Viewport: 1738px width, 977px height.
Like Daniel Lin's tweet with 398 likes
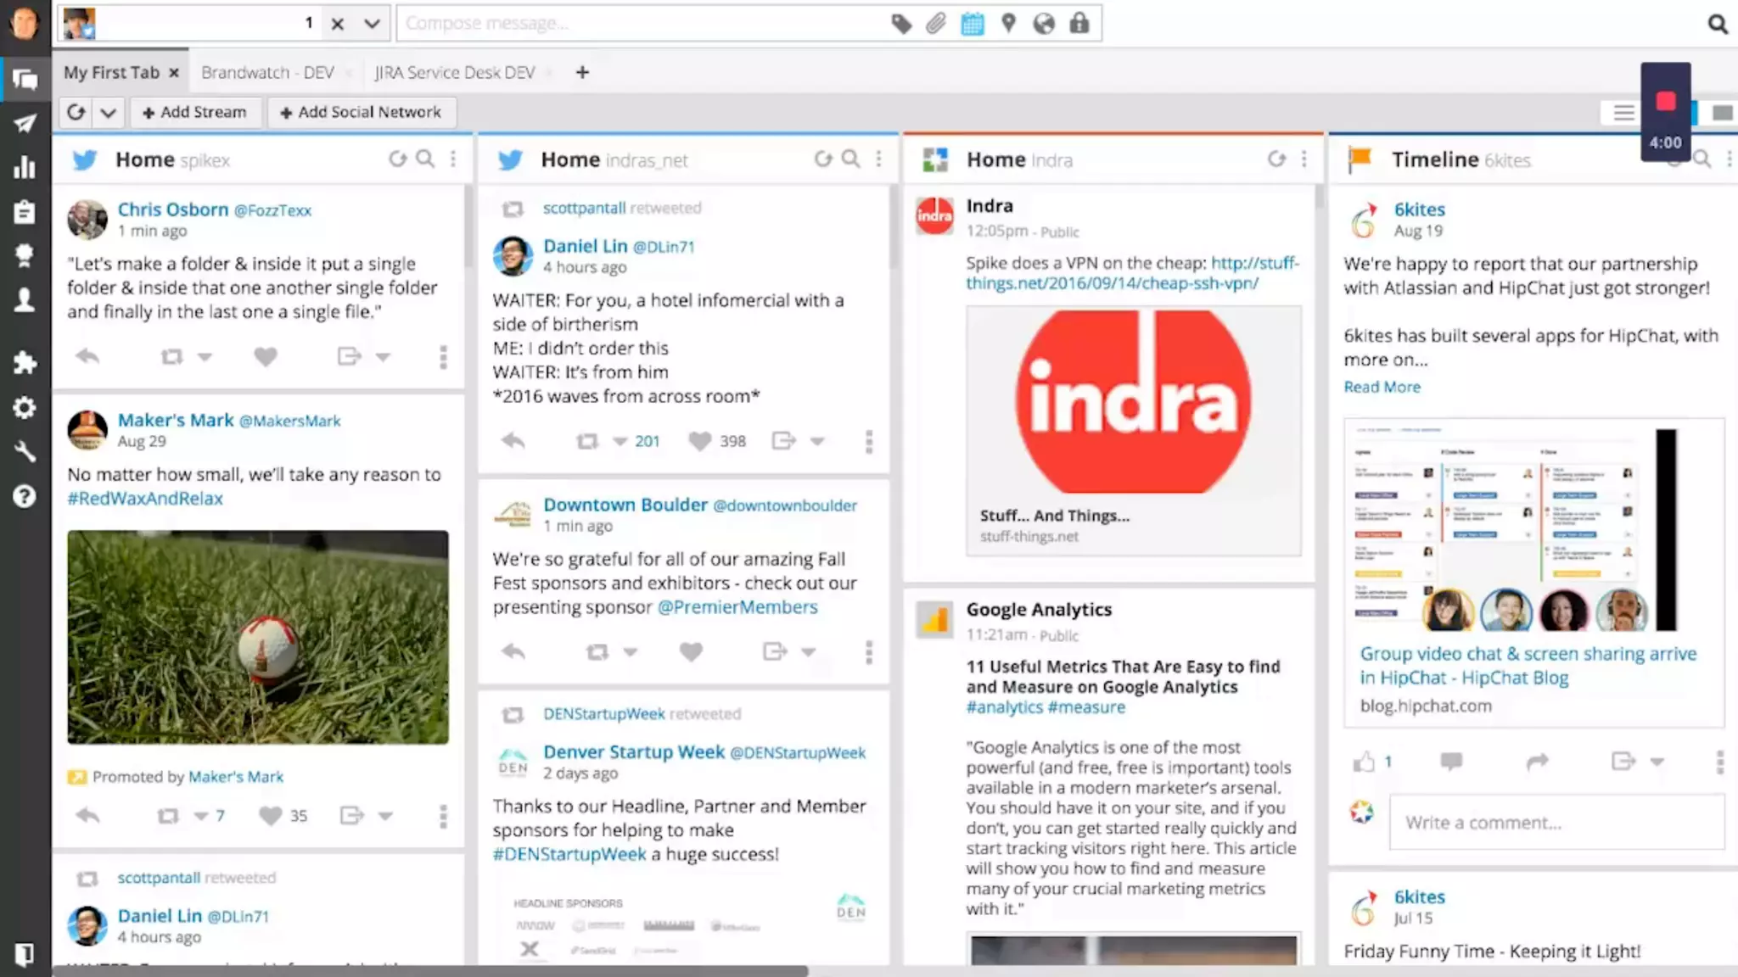point(699,441)
